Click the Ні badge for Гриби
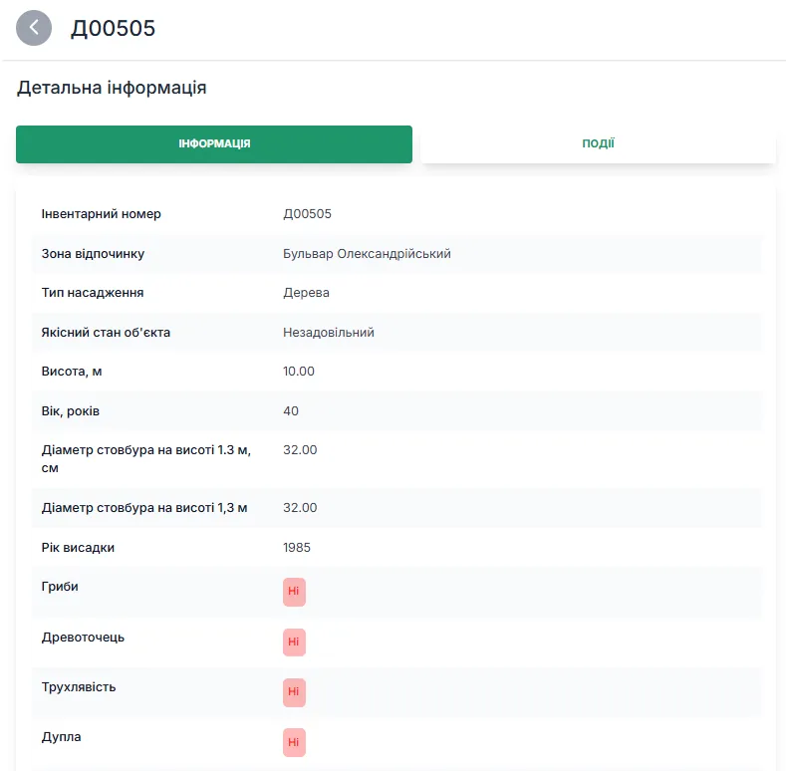 (x=294, y=592)
